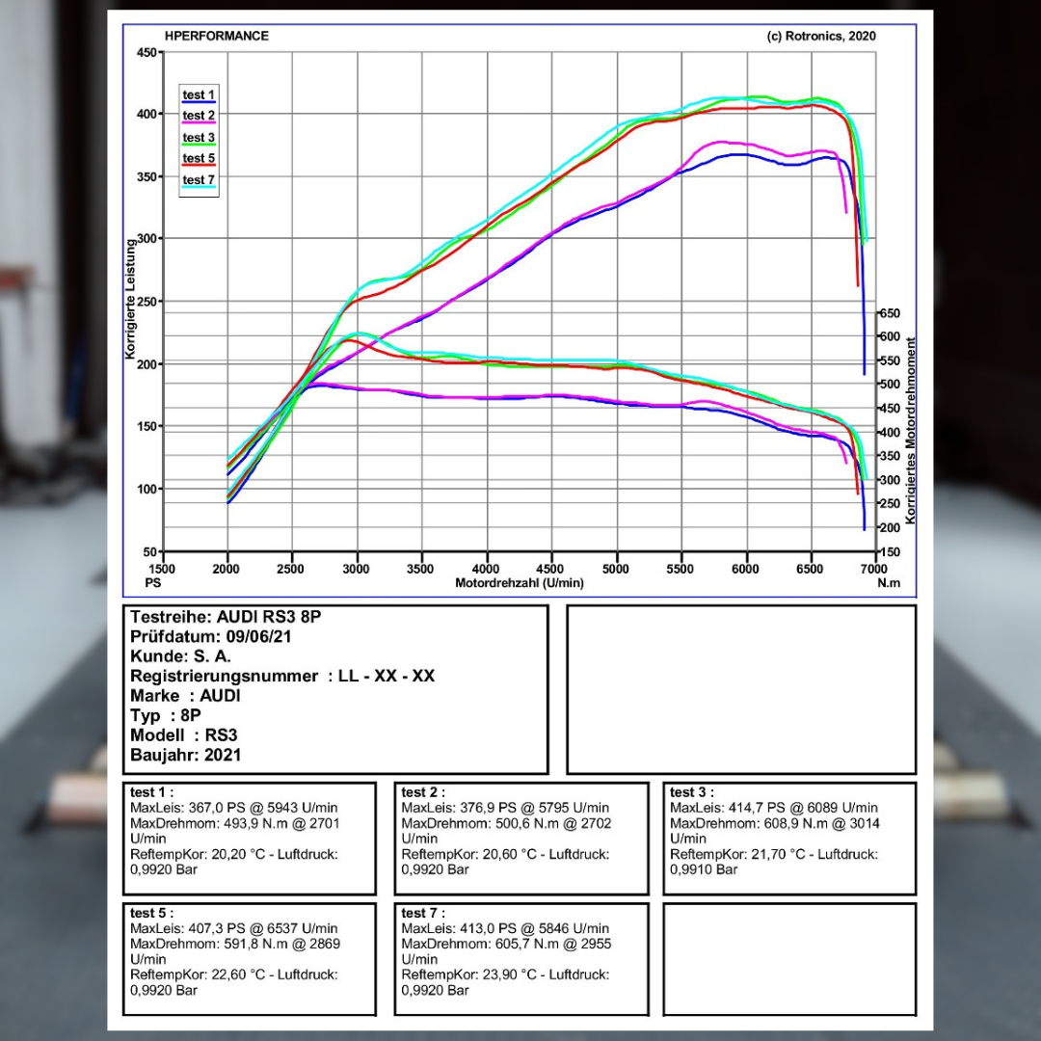
Task: Click the "test 1" legend entry
Action: [199, 95]
